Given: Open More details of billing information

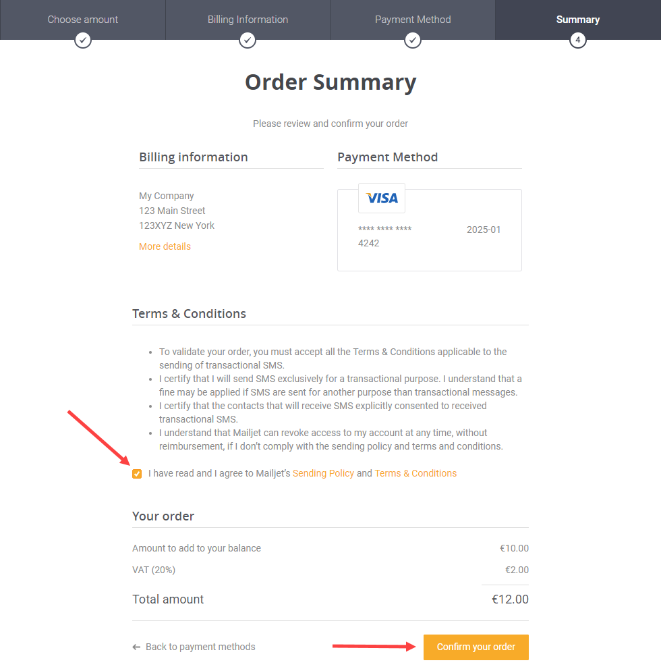Looking at the screenshot, I should pyautogui.click(x=165, y=246).
